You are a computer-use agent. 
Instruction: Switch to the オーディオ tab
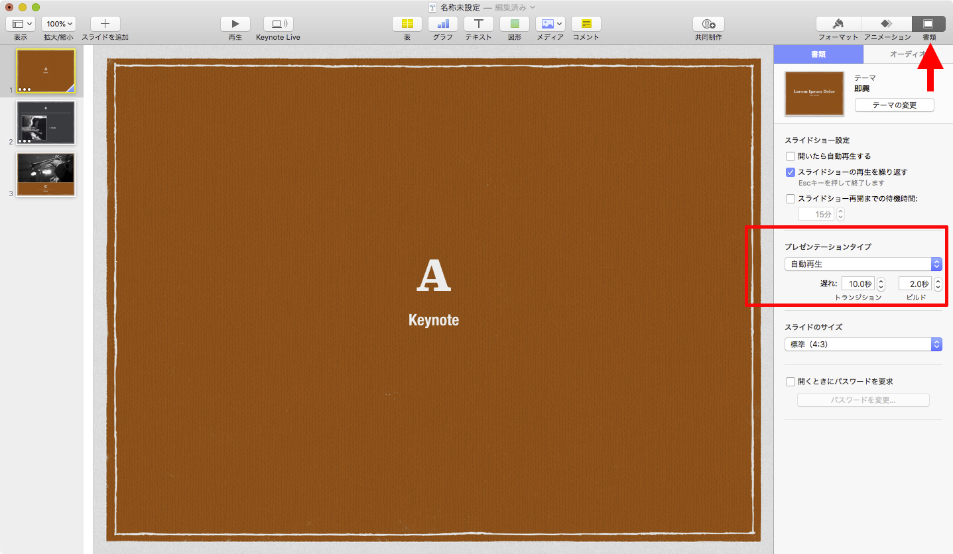(x=908, y=54)
